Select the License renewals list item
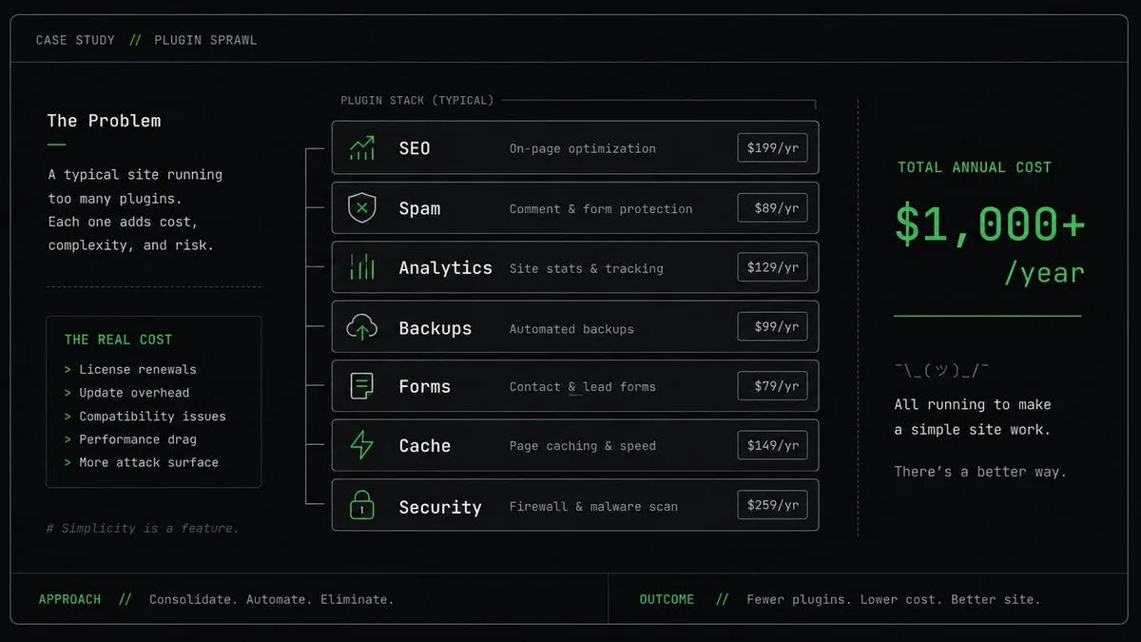 click(130, 369)
